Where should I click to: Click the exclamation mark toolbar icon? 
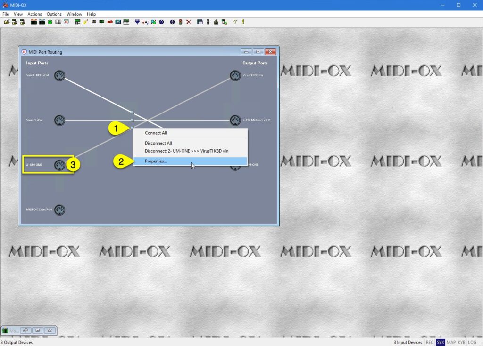click(242, 22)
